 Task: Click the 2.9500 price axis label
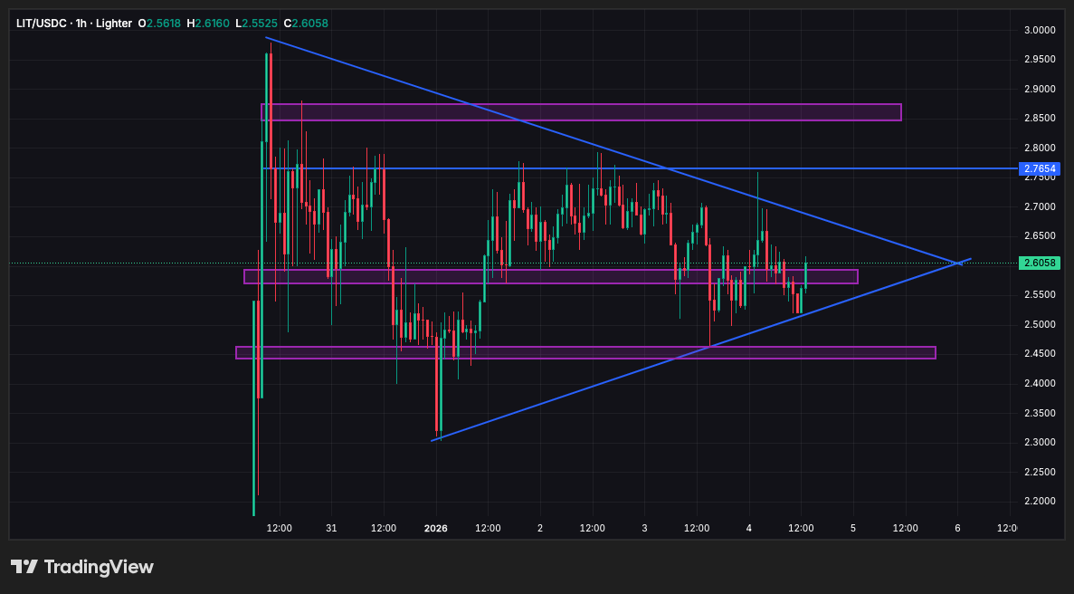pyautogui.click(x=1040, y=60)
